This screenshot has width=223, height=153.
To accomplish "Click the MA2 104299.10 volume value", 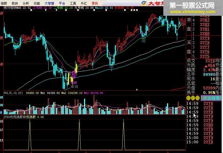I will (x=72, y=93).
